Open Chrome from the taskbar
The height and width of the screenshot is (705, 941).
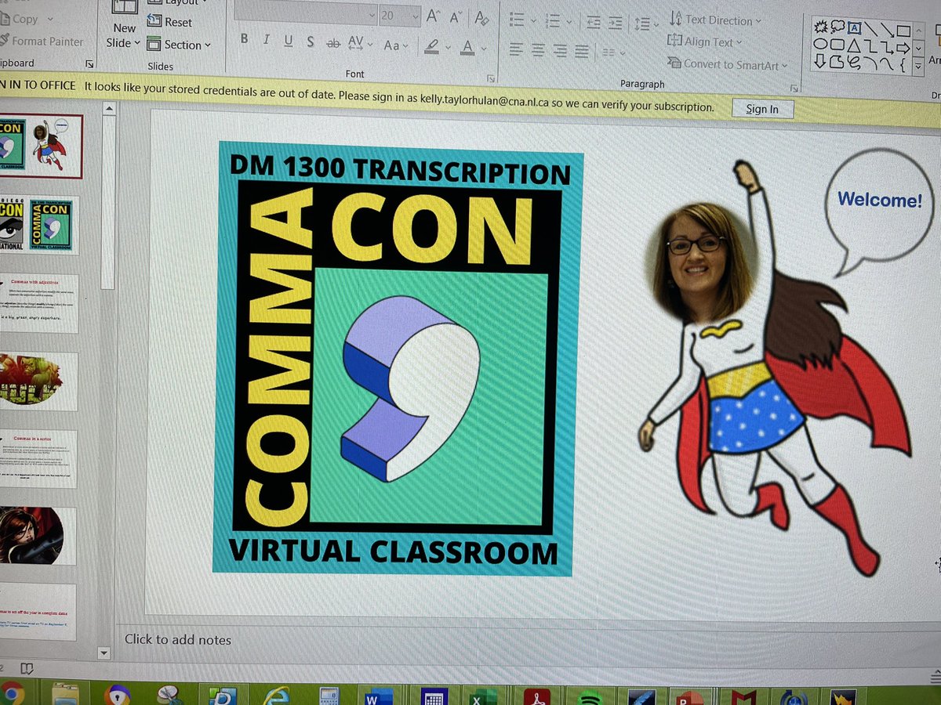click(x=11, y=693)
